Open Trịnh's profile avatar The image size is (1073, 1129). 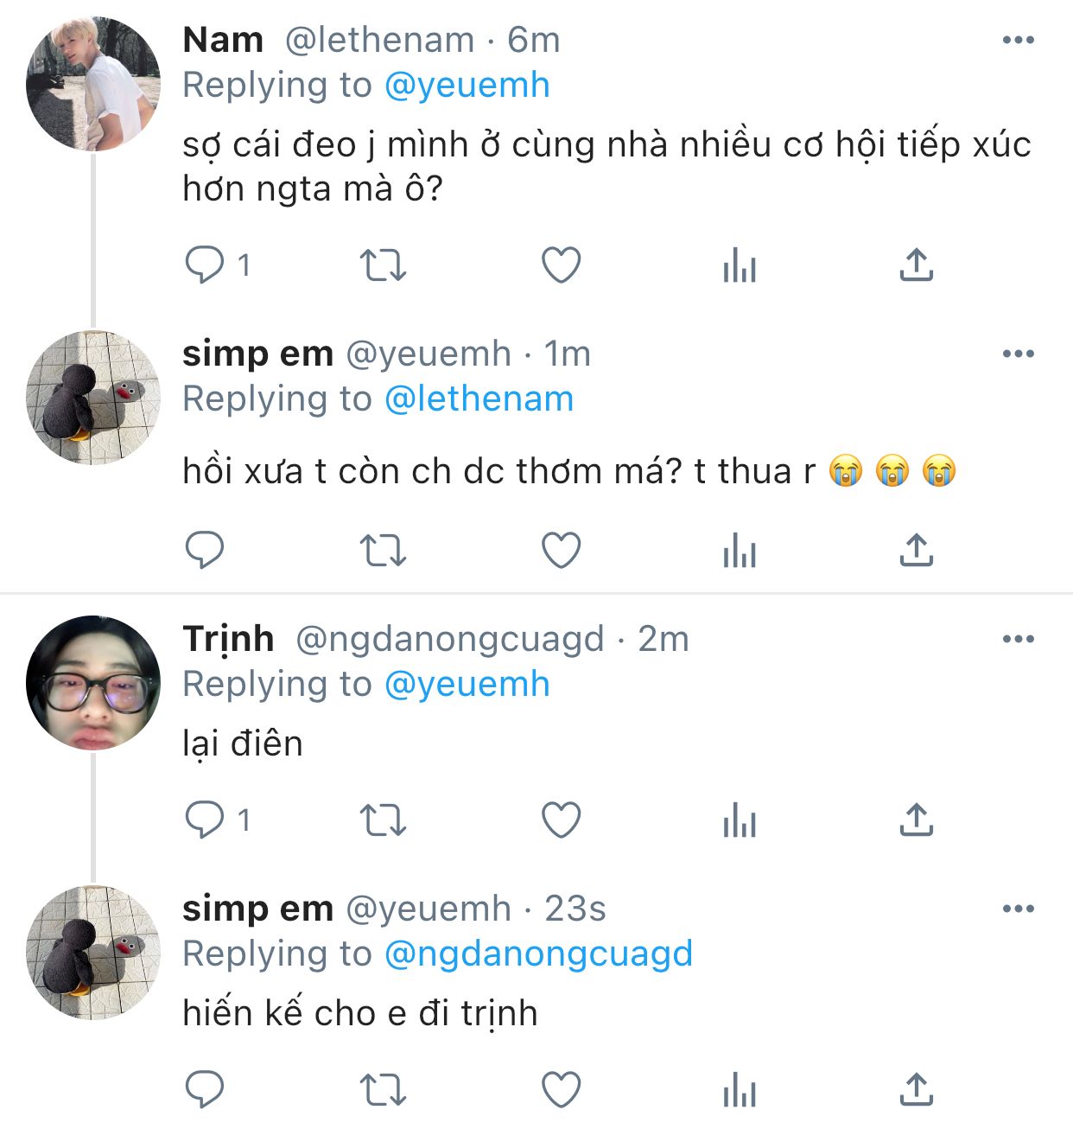click(93, 683)
